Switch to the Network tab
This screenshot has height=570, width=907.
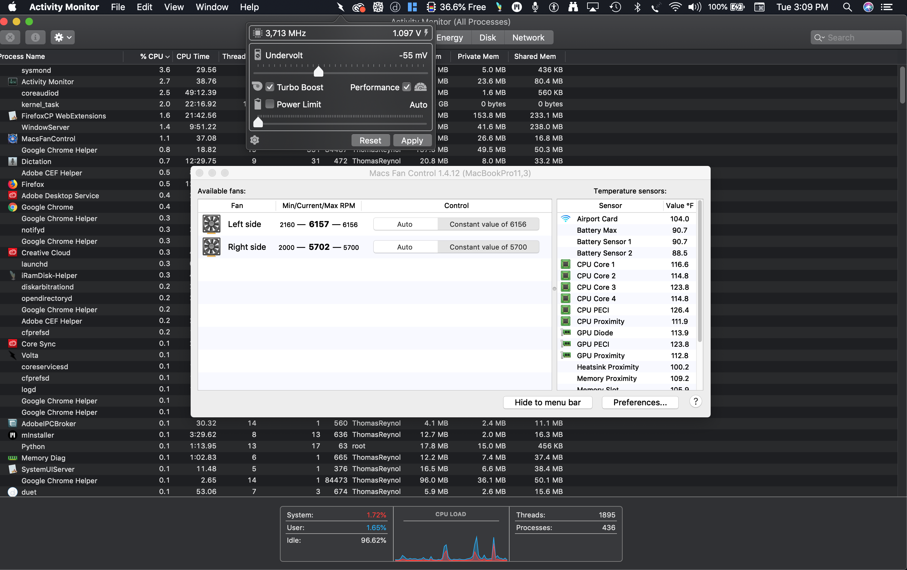click(528, 38)
